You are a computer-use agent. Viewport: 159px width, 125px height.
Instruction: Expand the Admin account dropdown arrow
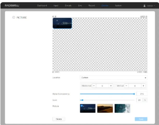[155, 6]
